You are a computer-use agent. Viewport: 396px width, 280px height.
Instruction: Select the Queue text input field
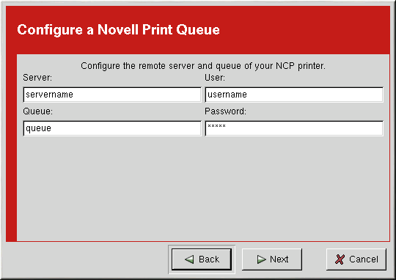pos(112,128)
